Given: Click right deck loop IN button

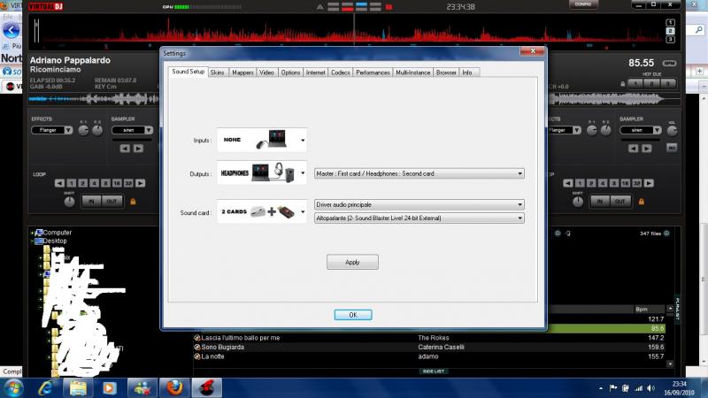Looking at the screenshot, I should point(600,202).
